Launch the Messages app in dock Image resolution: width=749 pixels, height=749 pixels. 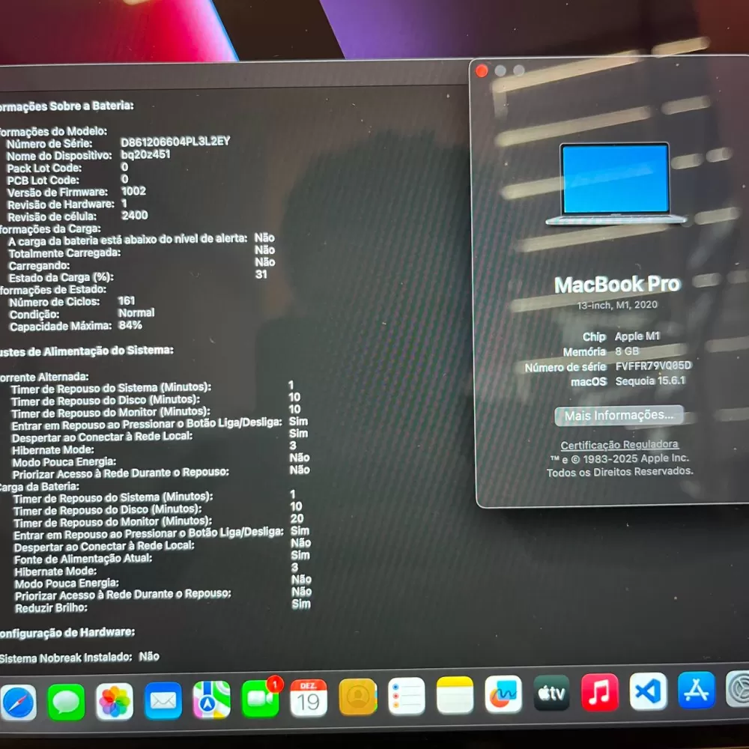[67, 703]
